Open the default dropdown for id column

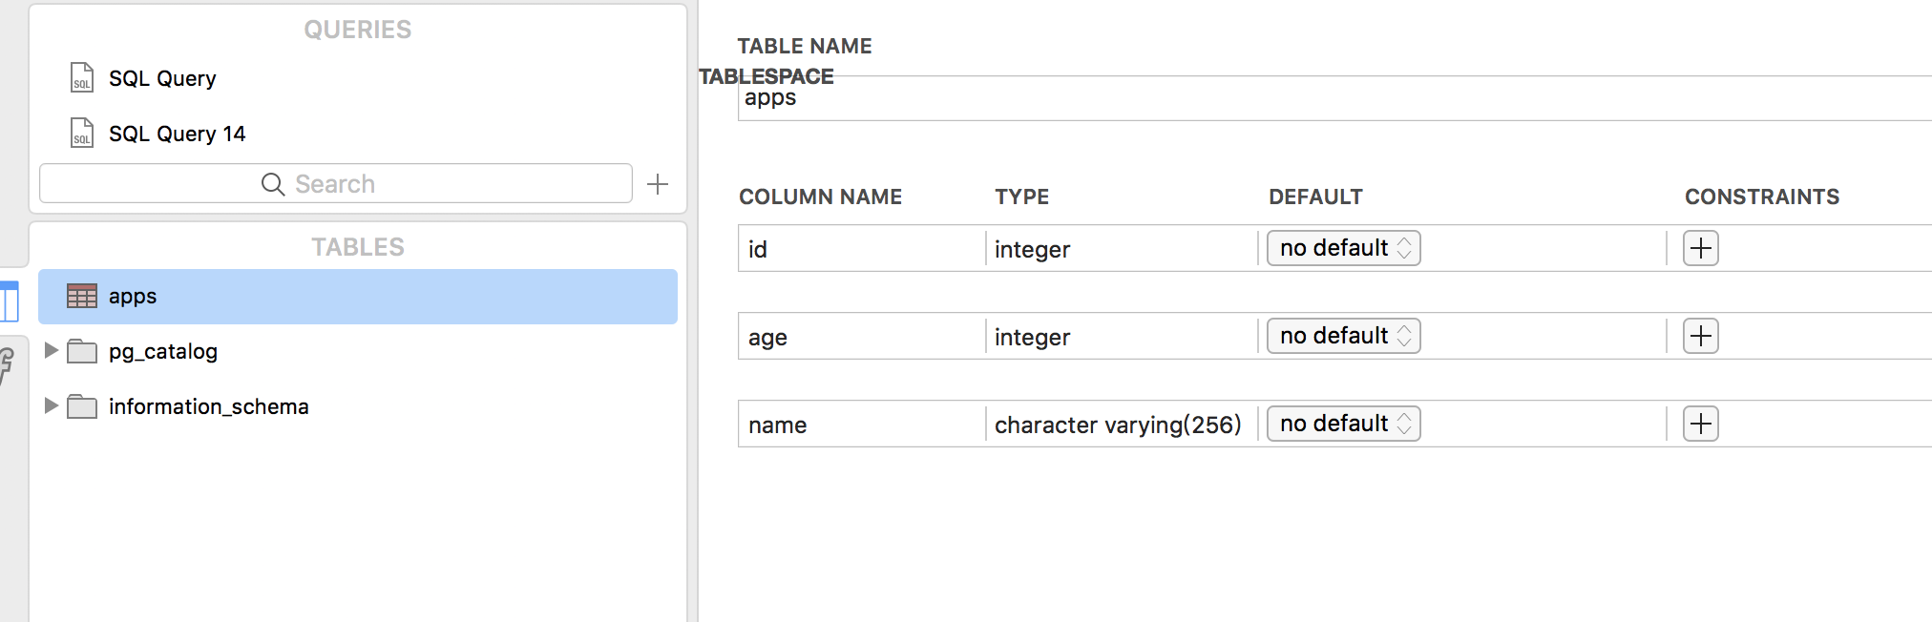pos(1344,248)
